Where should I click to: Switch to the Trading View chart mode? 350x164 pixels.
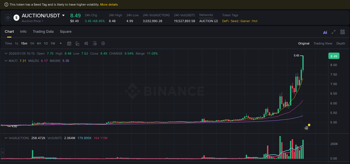tap(323, 43)
